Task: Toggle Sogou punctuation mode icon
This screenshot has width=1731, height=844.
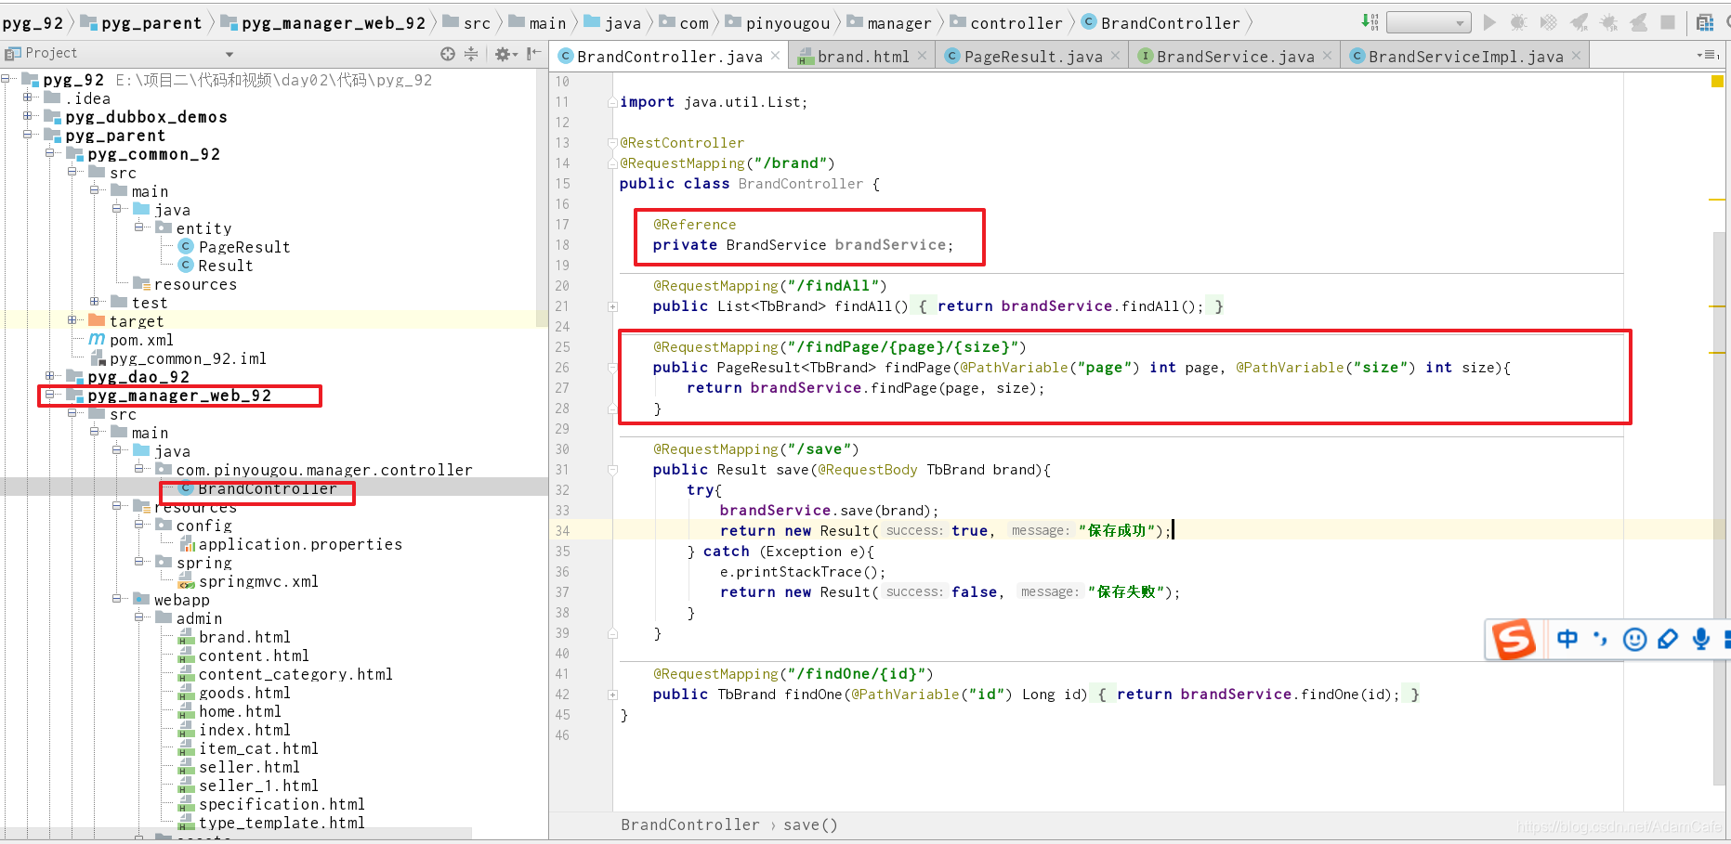Action: point(1600,639)
